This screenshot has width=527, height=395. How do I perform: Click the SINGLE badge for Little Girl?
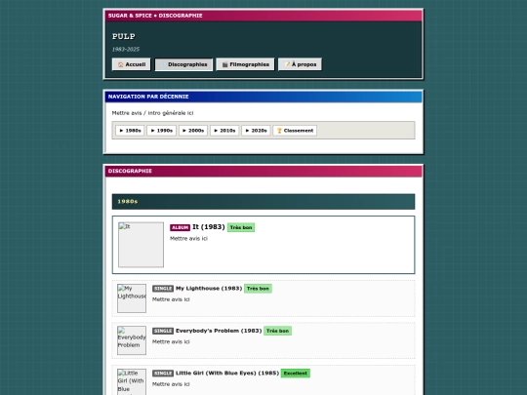click(163, 374)
